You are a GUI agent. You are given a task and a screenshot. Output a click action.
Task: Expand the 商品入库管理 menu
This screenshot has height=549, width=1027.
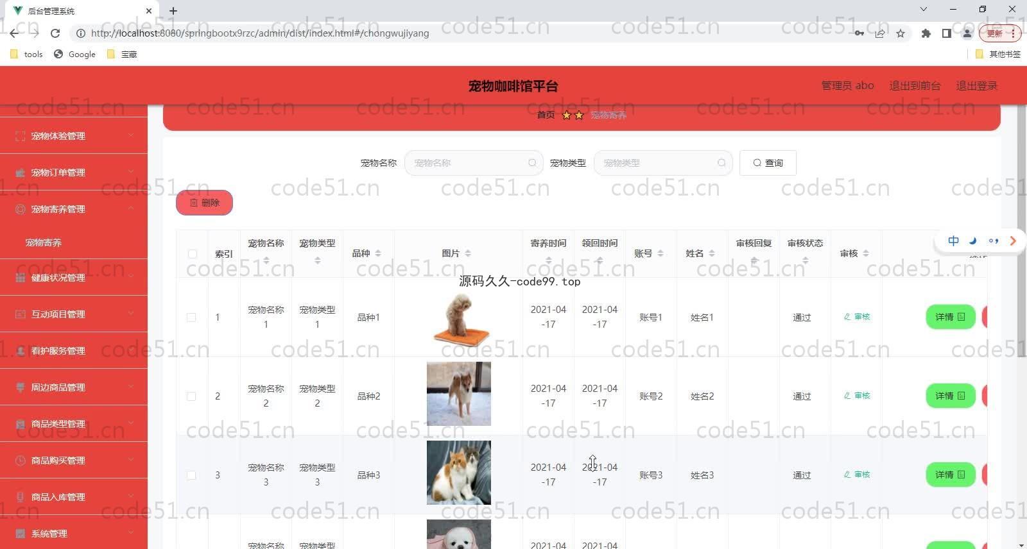[74, 497]
